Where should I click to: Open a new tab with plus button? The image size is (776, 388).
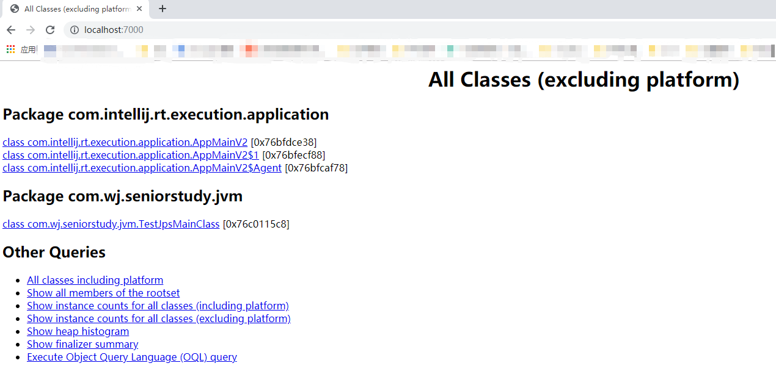pyautogui.click(x=163, y=9)
